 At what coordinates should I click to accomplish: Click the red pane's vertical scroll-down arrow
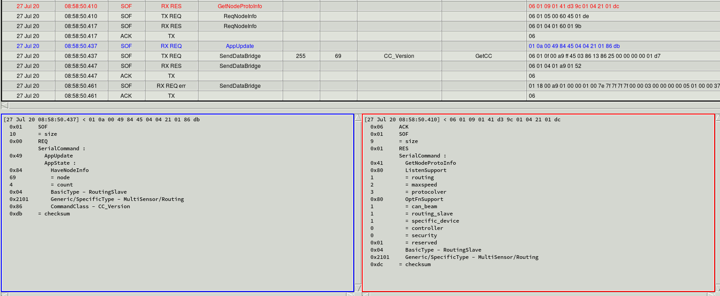[718, 288]
